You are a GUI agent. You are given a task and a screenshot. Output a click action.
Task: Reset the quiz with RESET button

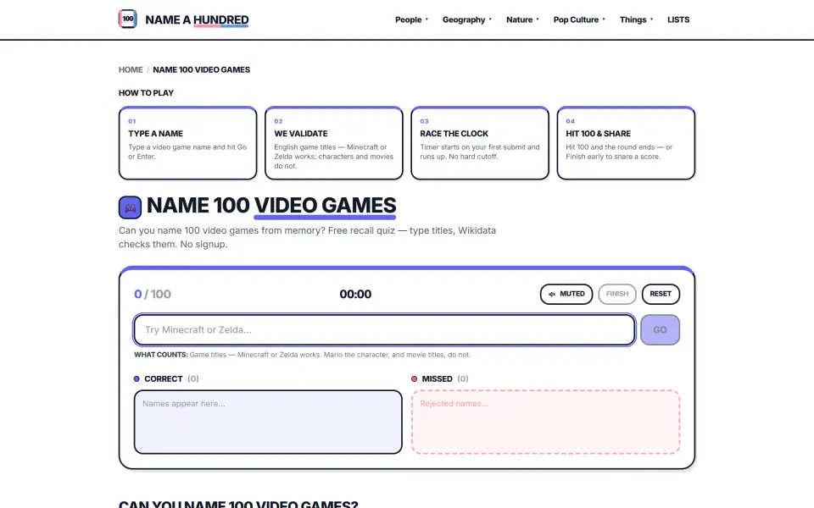(661, 294)
